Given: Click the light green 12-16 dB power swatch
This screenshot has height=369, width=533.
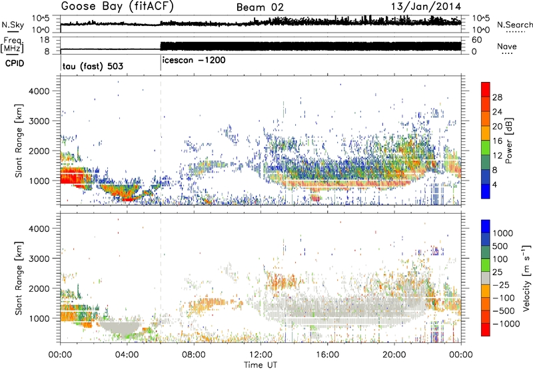Looking at the screenshot, I should point(486,148).
